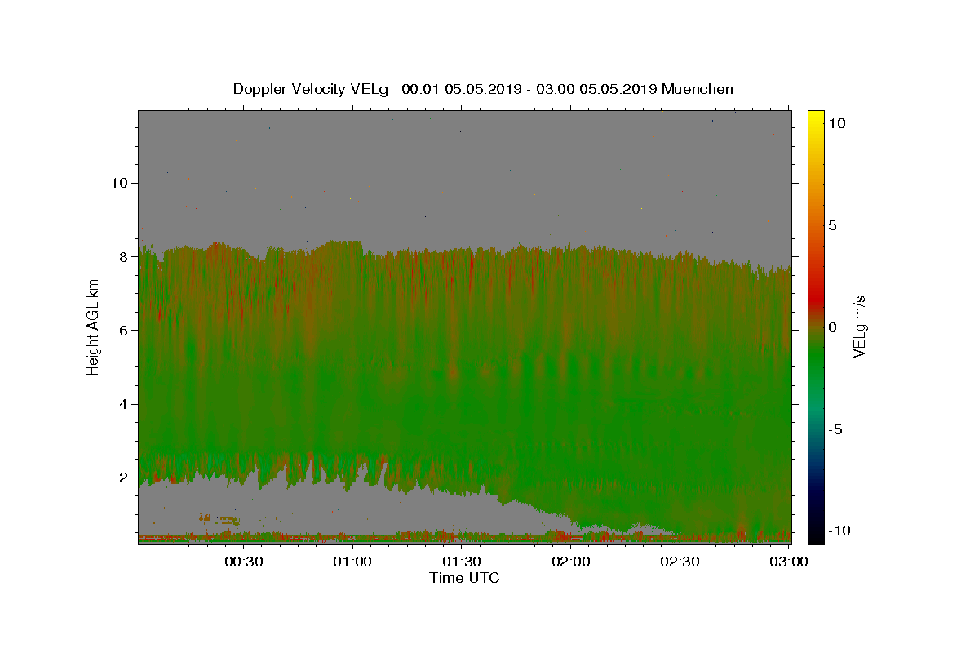Click the 'VELg m/s' colorbar label
The width and height of the screenshot is (979, 653).
[859, 326]
